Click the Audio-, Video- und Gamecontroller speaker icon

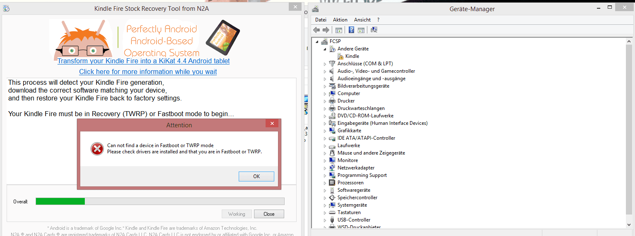tap(332, 71)
